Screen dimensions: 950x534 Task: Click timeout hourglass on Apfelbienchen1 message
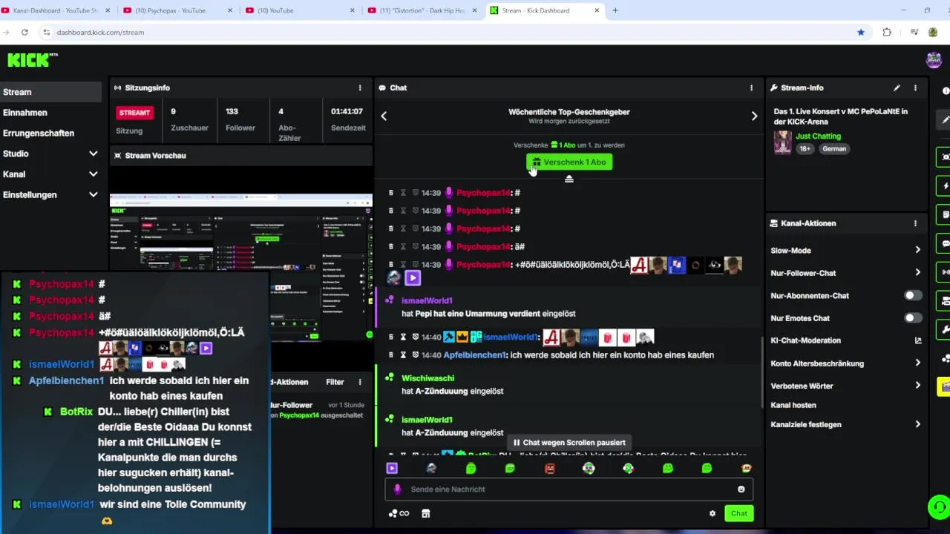[x=403, y=355]
